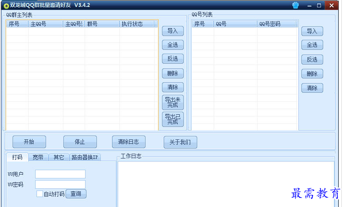This screenshot has width=344, height=207.
Task: Maximize the application window
Action: click(x=319, y=6)
